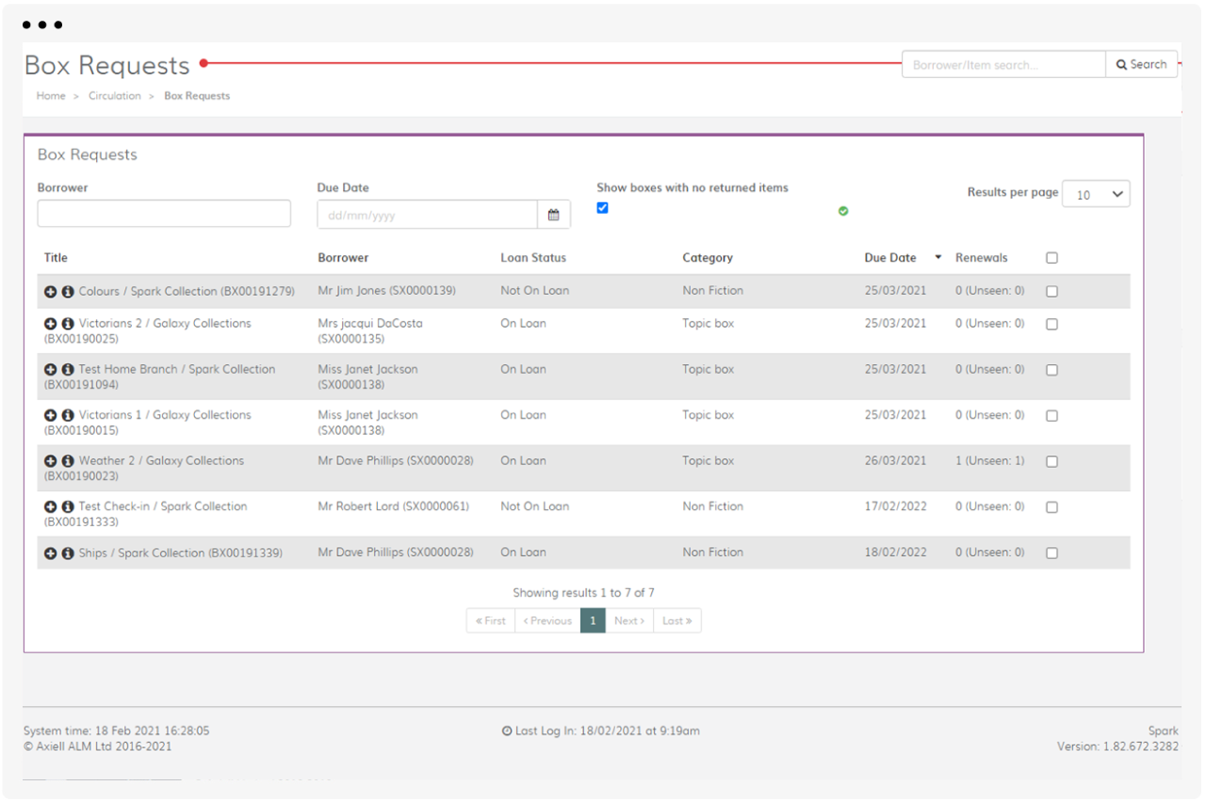Click the info icon beside Ships box

68,553
